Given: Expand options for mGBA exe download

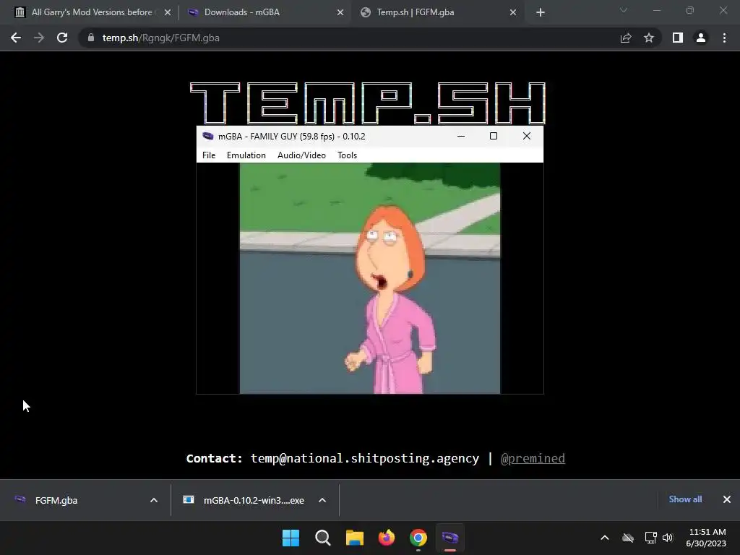Looking at the screenshot, I should (x=322, y=500).
